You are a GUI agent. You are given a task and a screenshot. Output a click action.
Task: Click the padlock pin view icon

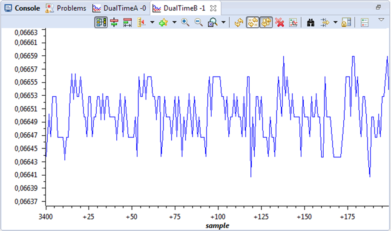(346, 23)
